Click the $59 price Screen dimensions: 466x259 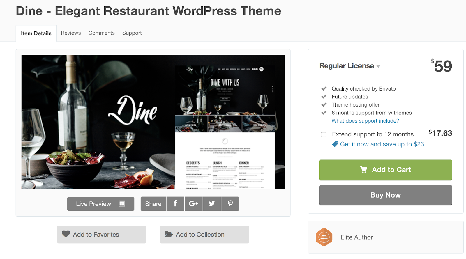click(x=442, y=66)
